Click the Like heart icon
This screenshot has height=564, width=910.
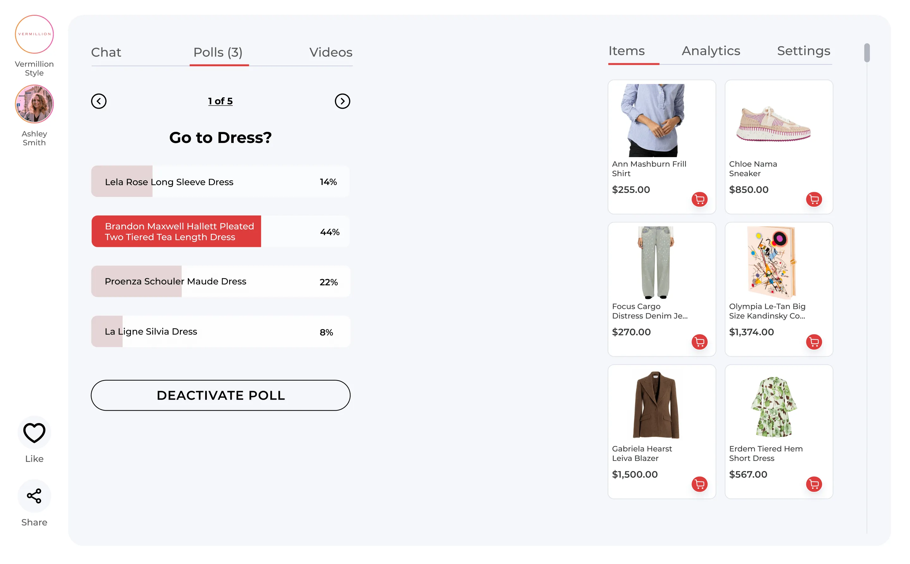34,432
